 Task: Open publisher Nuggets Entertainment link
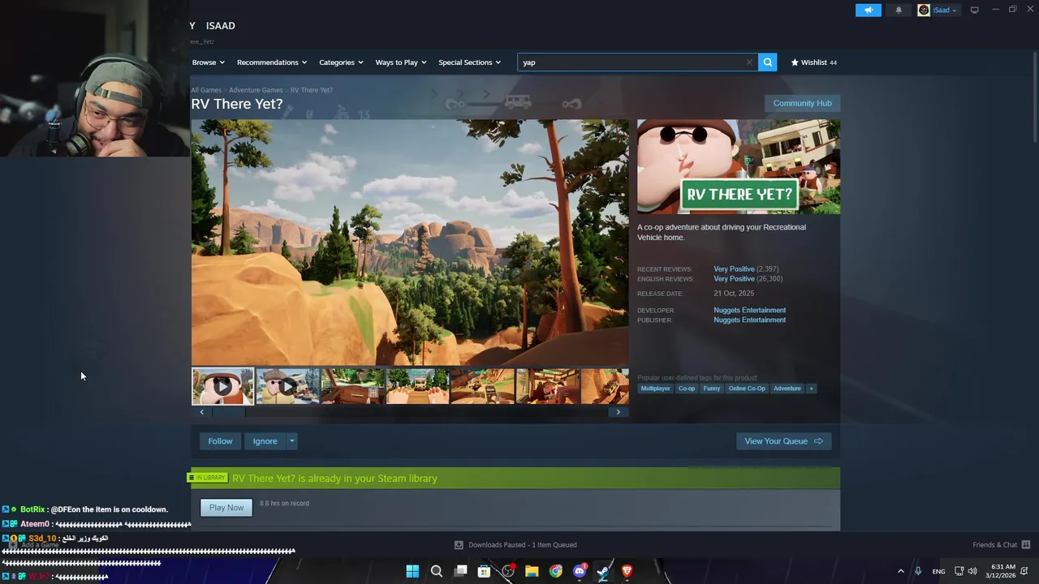click(x=749, y=320)
